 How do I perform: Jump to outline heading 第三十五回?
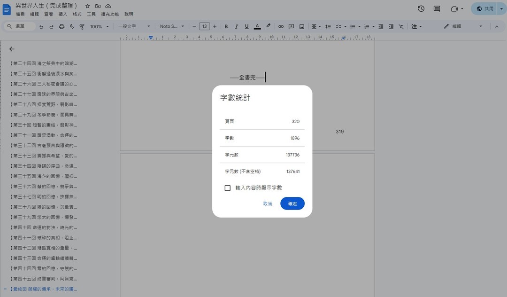(43, 176)
